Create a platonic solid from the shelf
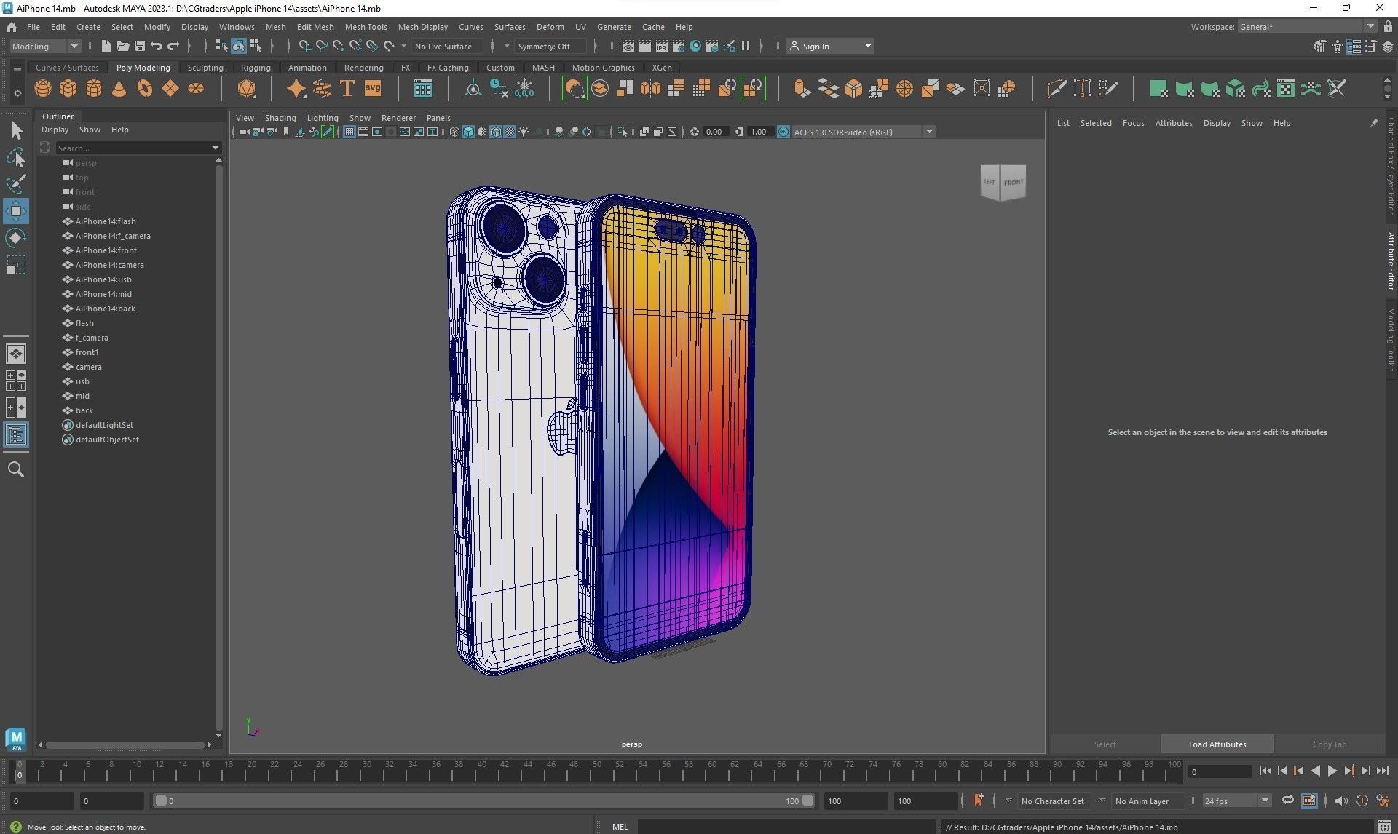Image resolution: width=1398 pixels, height=834 pixels. pos(247,89)
